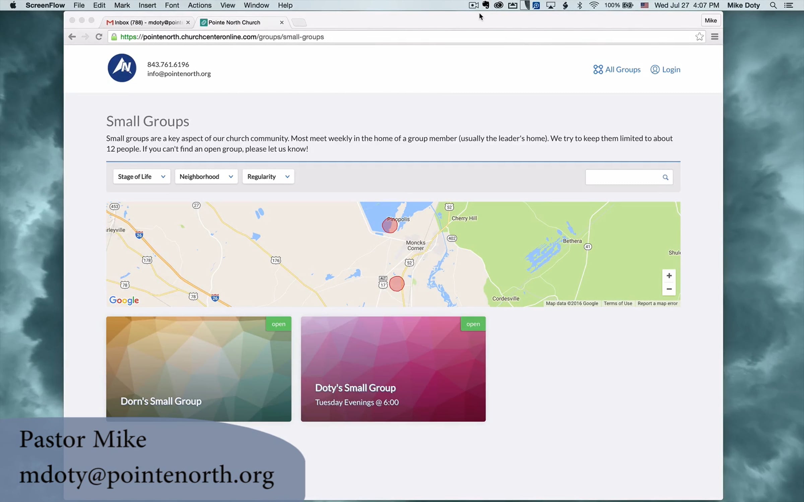The width and height of the screenshot is (804, 502).
Task: Open macOS Spotlight search icon
Action: point(773,5)
